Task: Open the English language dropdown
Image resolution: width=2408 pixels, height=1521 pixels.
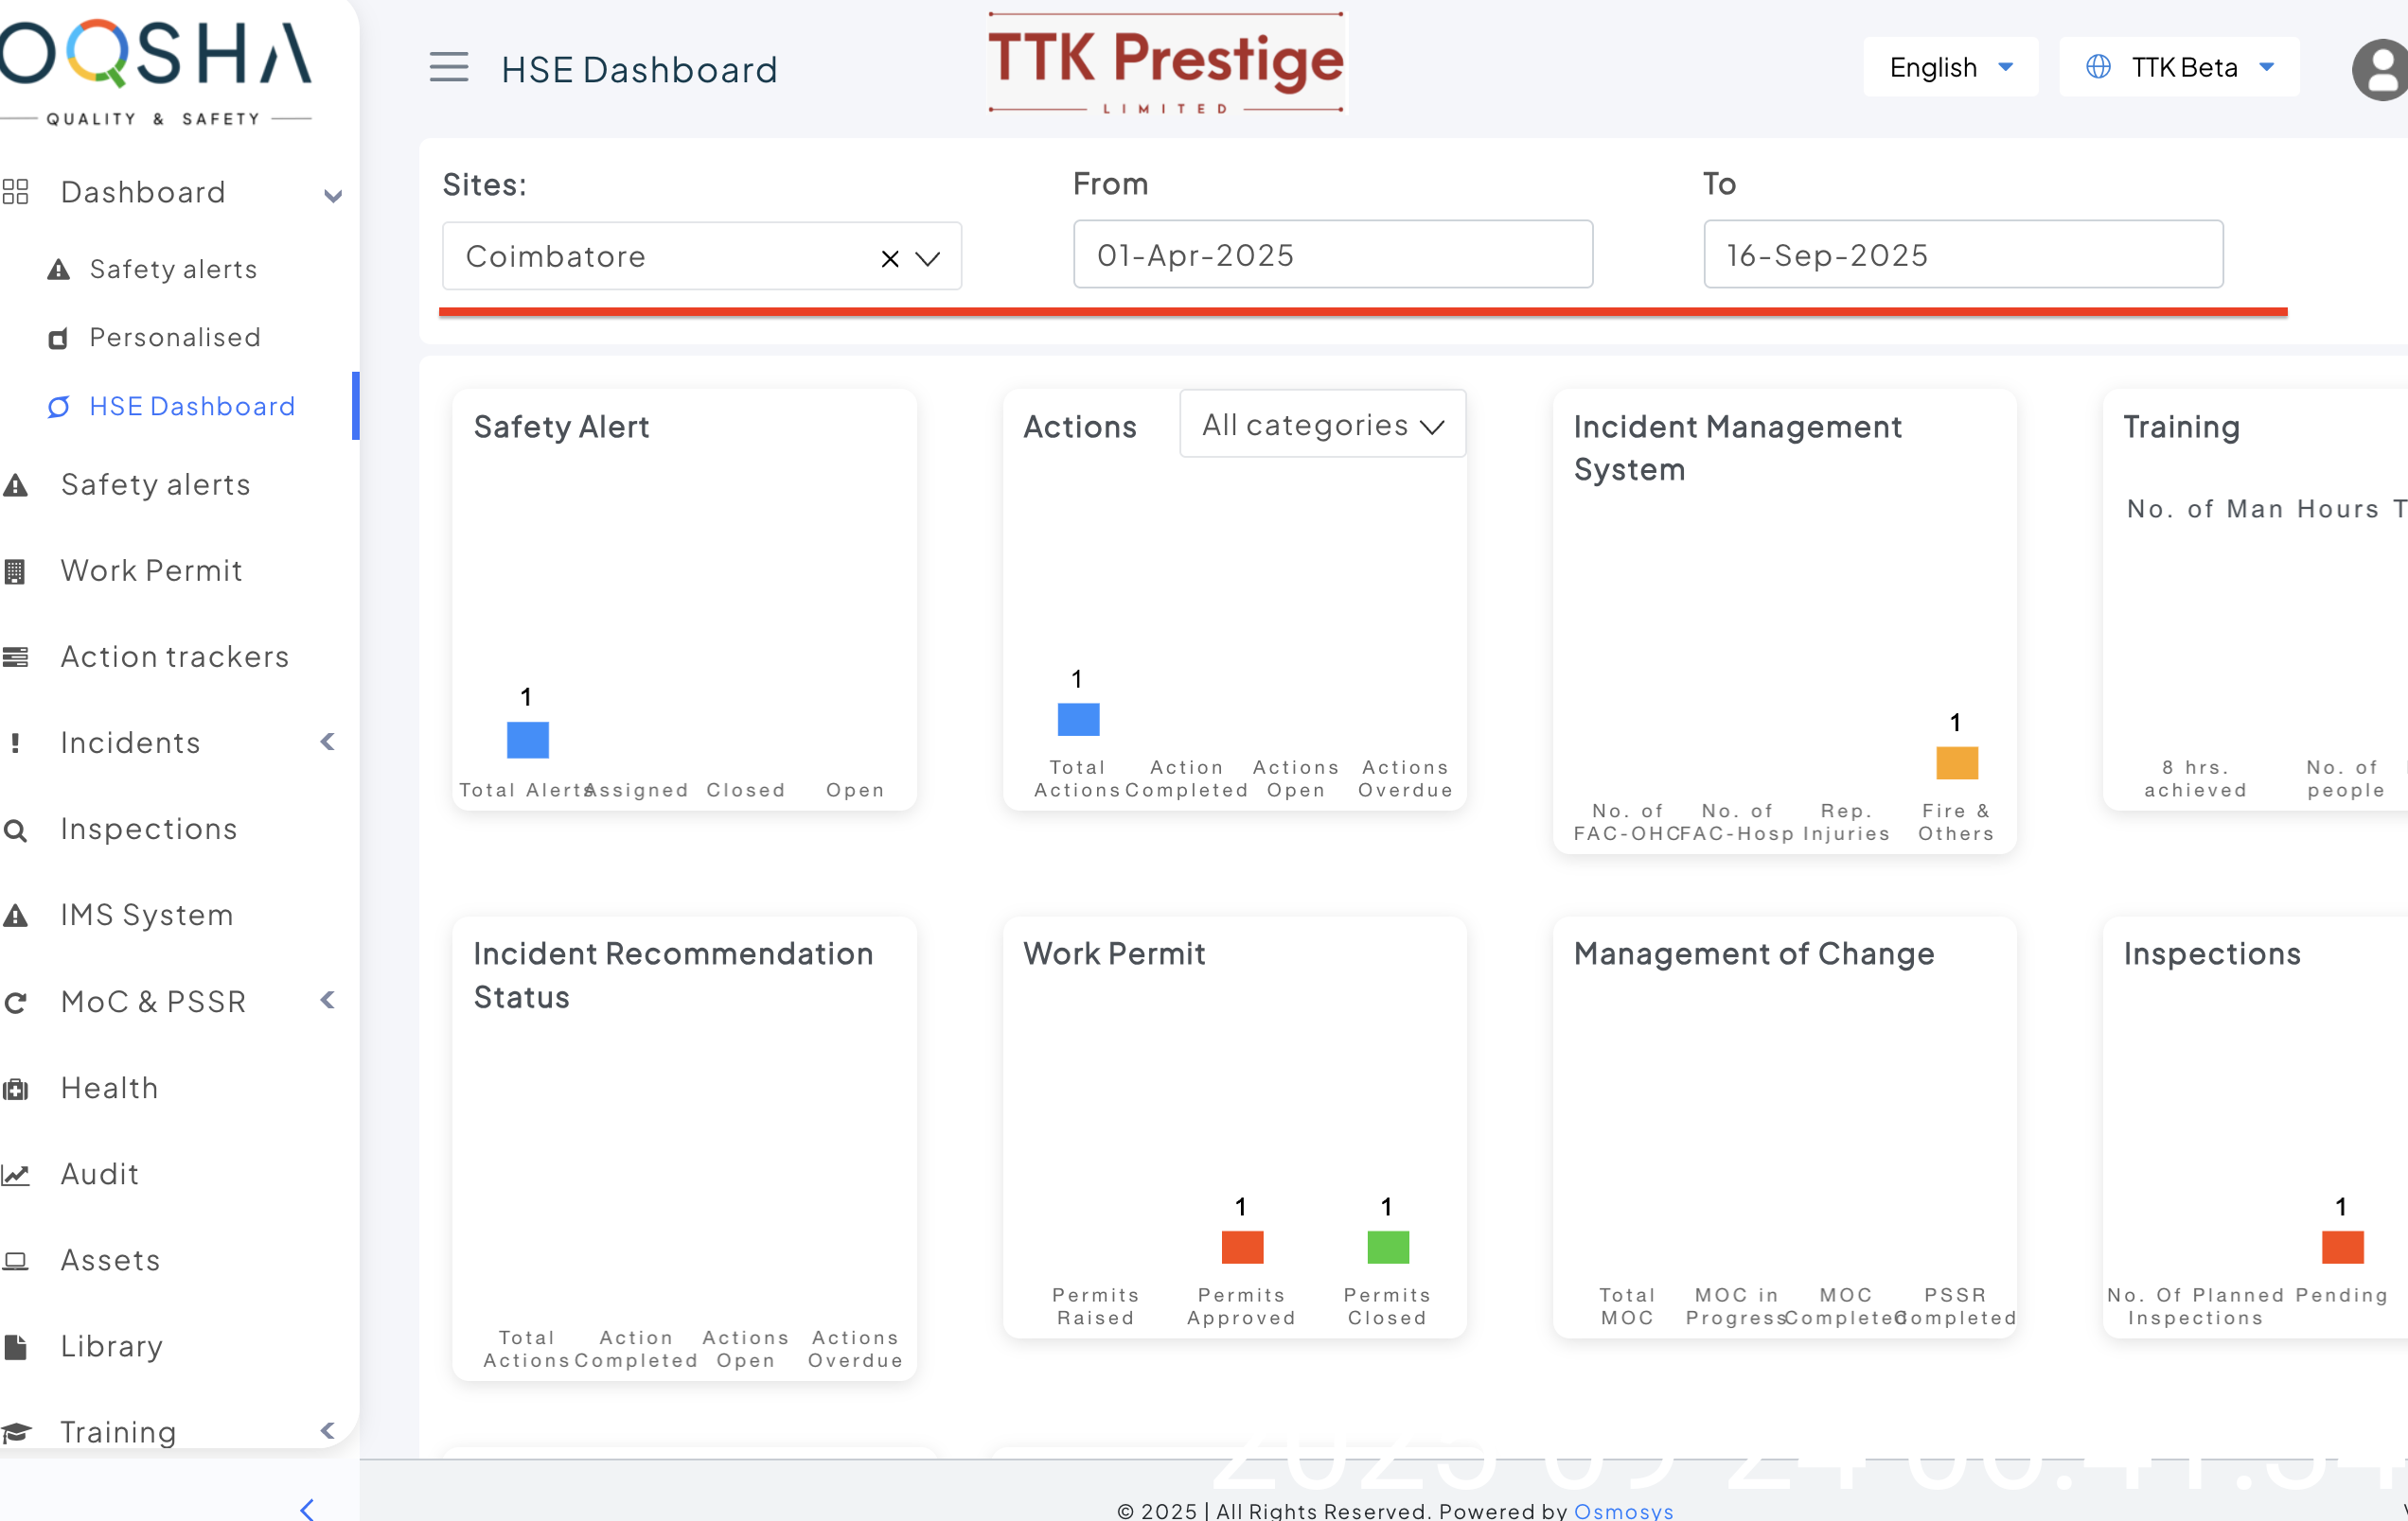Action: coord(1950,68)
